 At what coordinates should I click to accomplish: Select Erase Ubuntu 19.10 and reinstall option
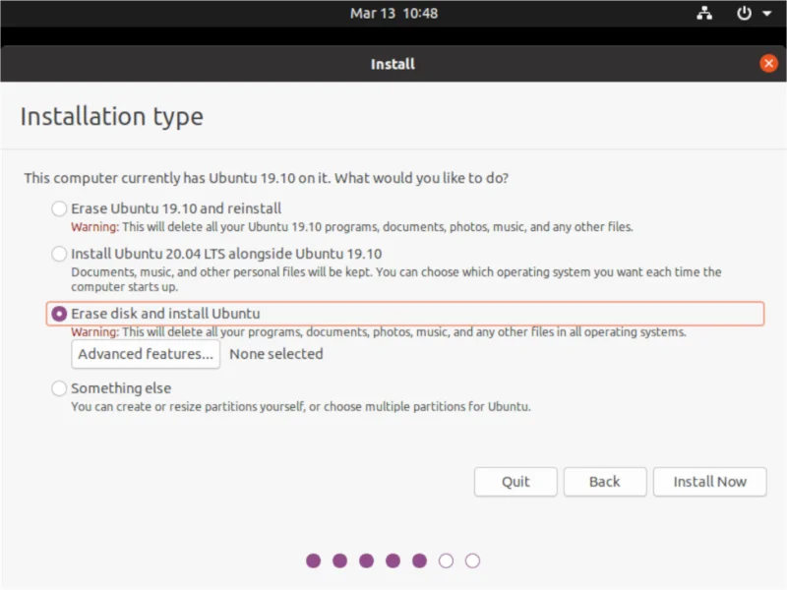59,208
